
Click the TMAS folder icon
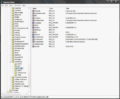16,71
